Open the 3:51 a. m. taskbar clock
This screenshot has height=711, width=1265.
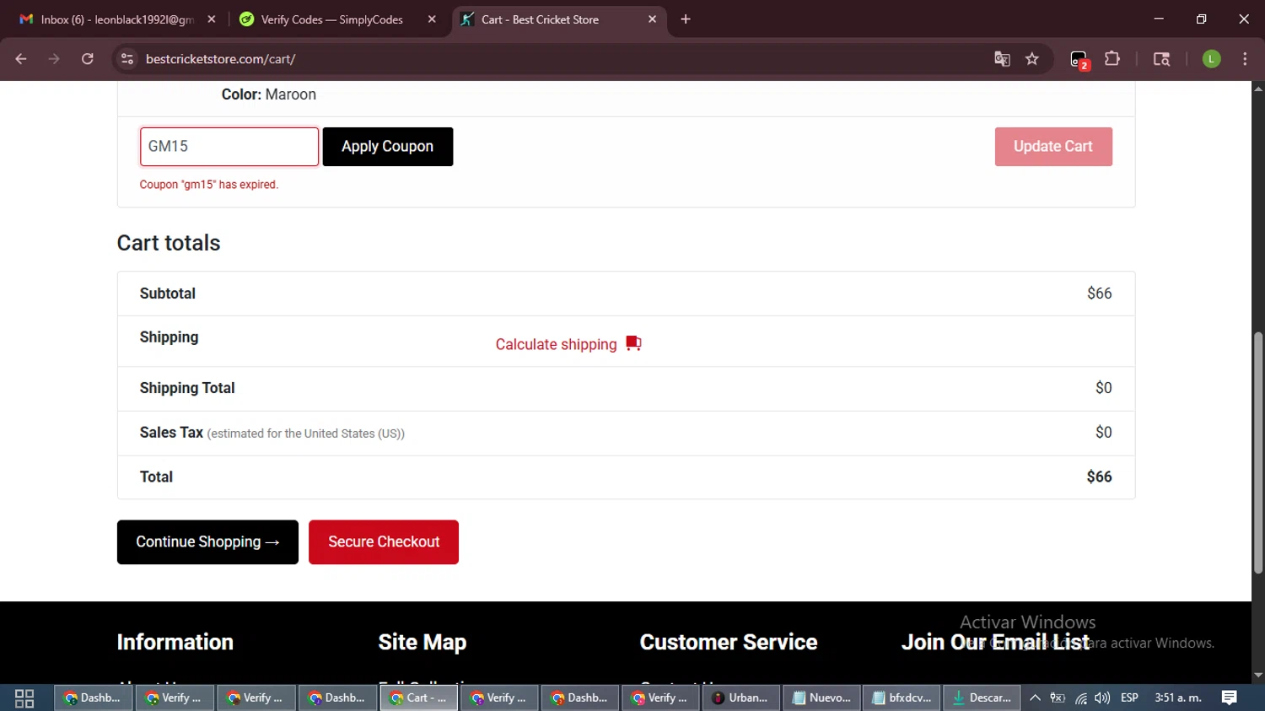click(x=1178, y=698)
